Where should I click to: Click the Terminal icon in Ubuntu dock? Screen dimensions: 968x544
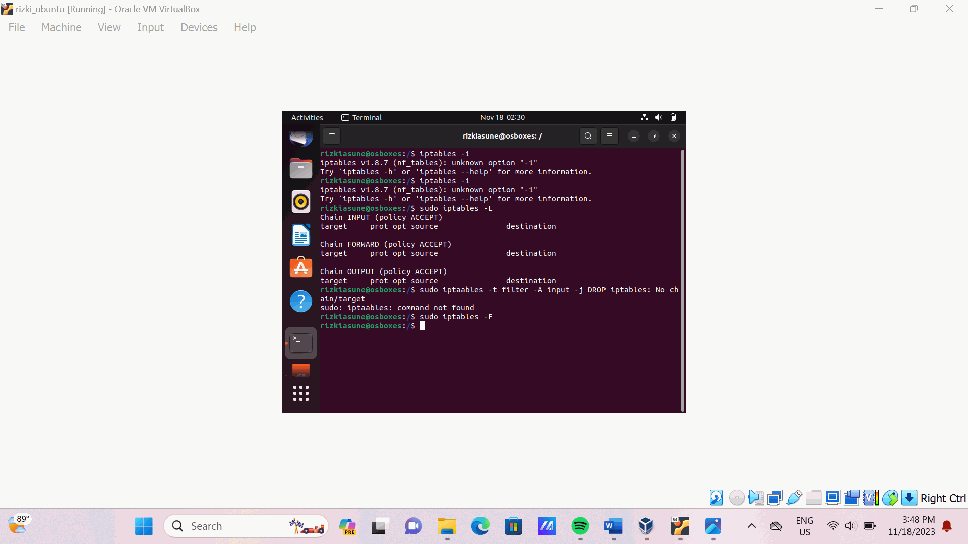[301, 343]
